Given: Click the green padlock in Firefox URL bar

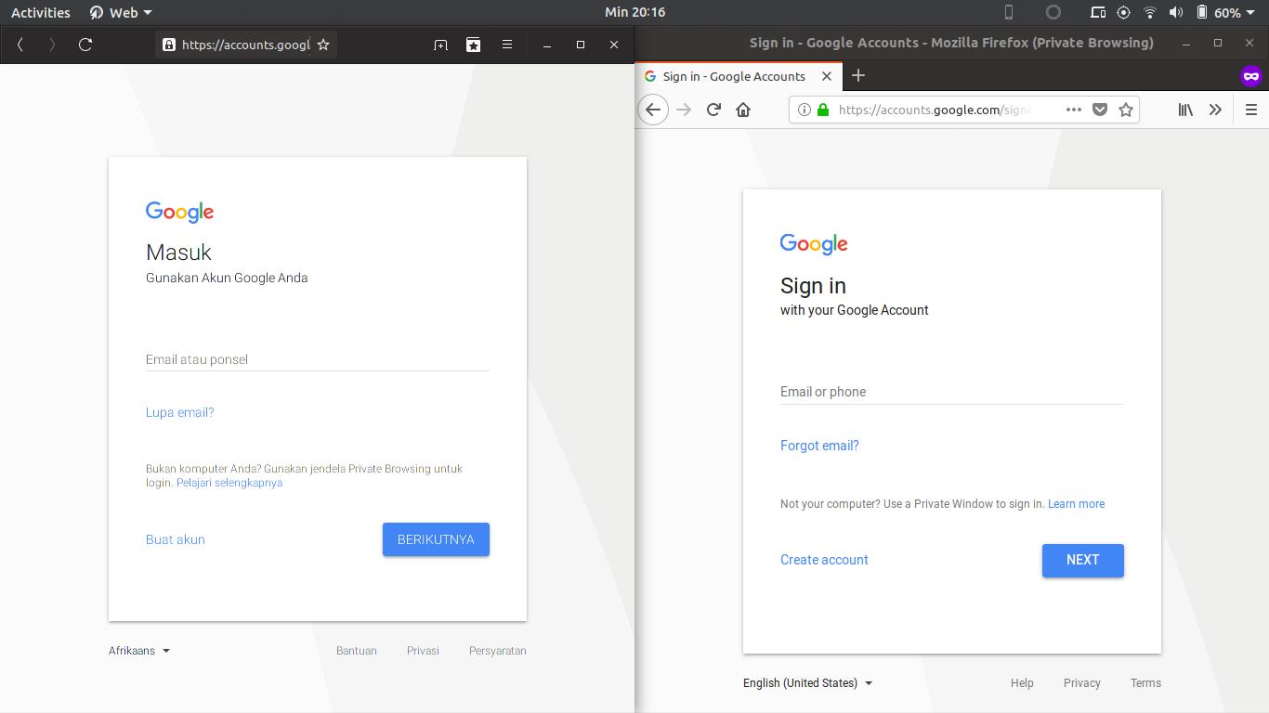Looking at the screenshot, I should [x=822, y=110].
